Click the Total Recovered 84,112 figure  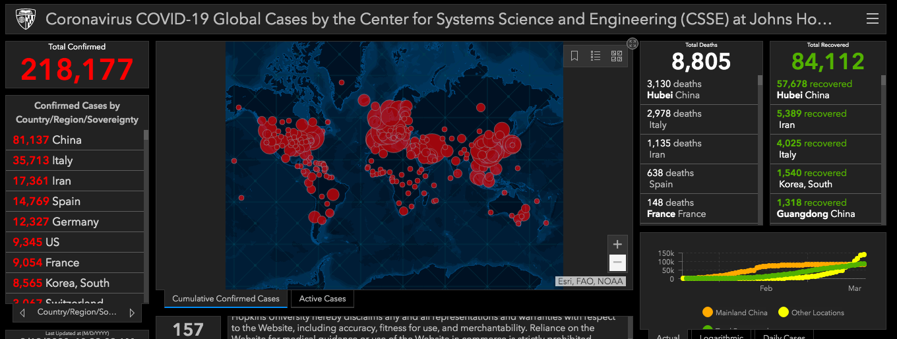click(828, 62)
